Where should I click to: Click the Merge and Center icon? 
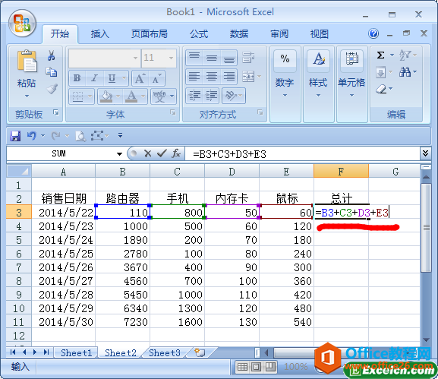pos(248,76)
